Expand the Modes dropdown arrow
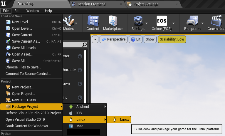Image resolution: width=225 pixels, height=136 pixels. coord(76,23)
